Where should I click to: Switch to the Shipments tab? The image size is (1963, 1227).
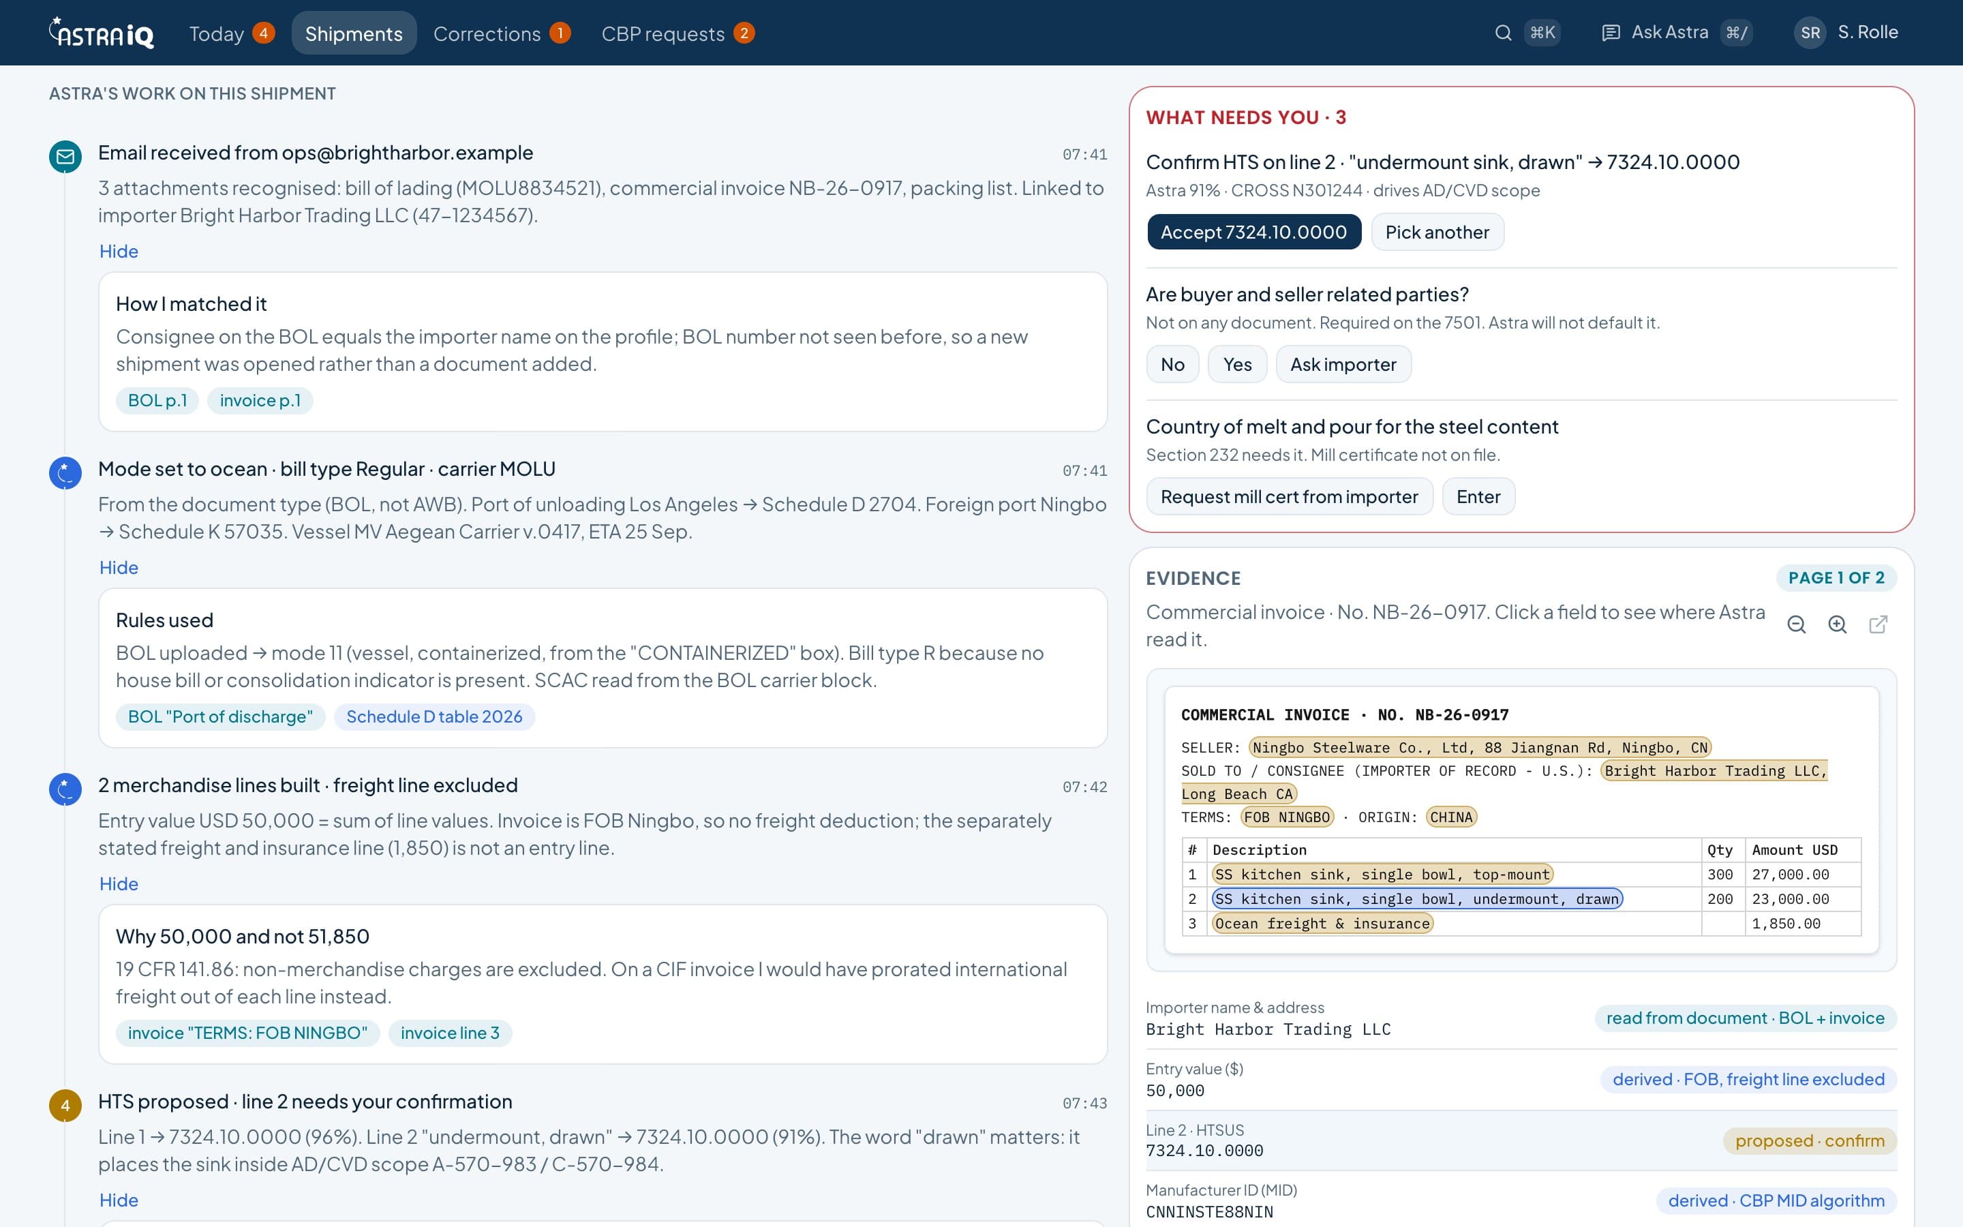pos(354,33)
